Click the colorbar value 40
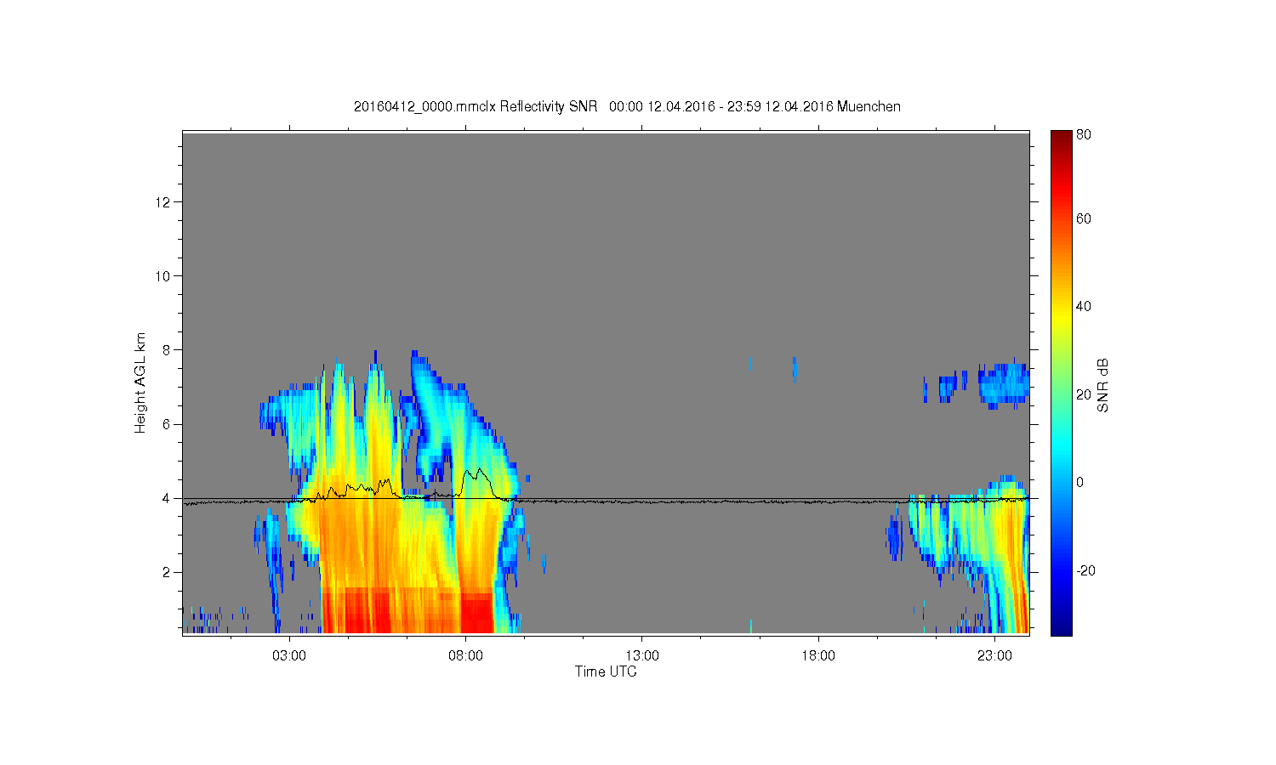1276x765 pixels. (1084, 306)
